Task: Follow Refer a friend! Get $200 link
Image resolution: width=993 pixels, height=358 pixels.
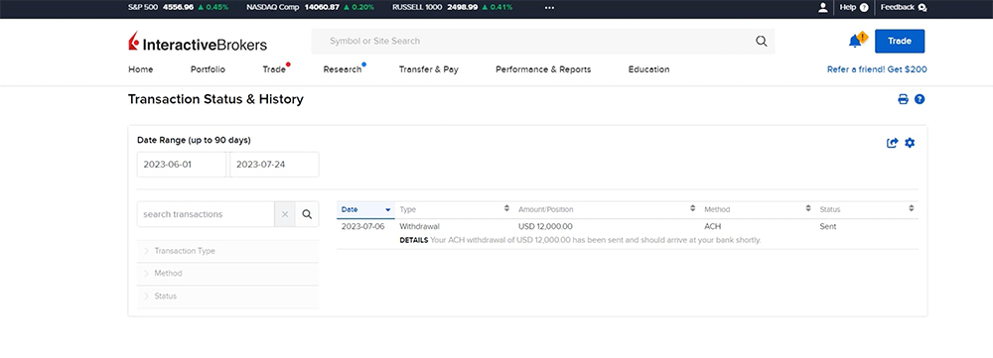Action: pyautogui.click(x=877, y=69)
